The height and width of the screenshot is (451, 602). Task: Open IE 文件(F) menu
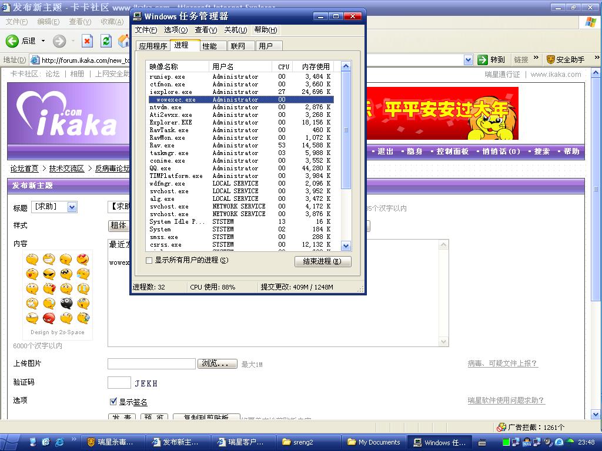click(x=16, y=22)
